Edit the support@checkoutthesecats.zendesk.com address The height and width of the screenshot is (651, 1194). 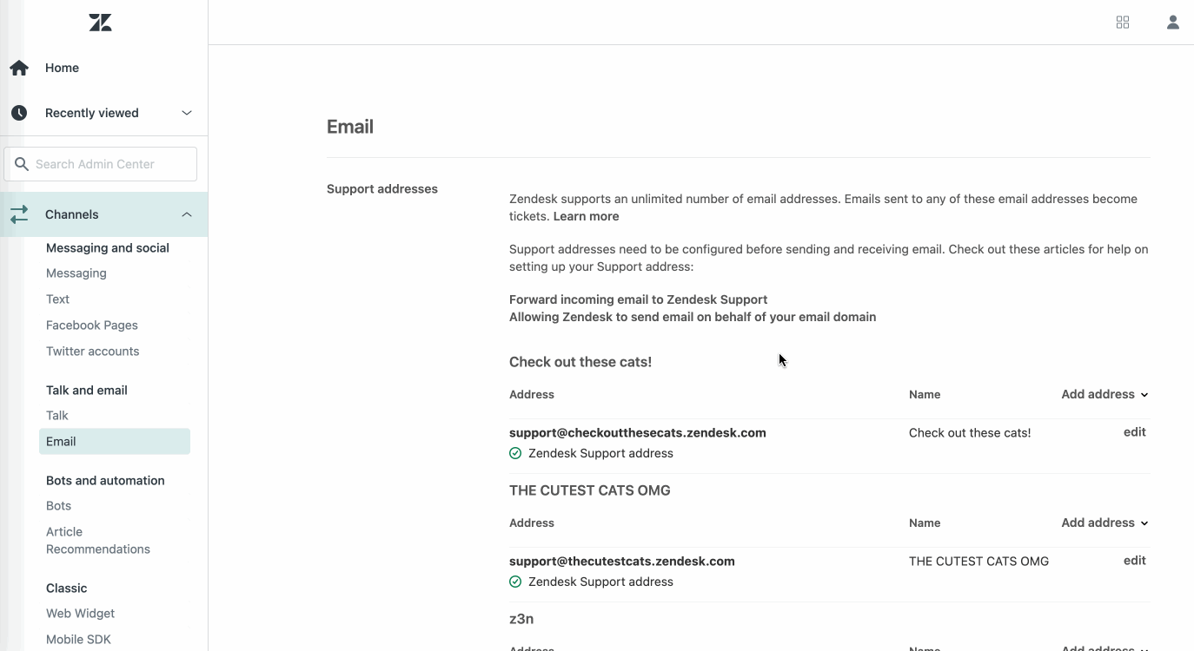[x=1134, y=431]
